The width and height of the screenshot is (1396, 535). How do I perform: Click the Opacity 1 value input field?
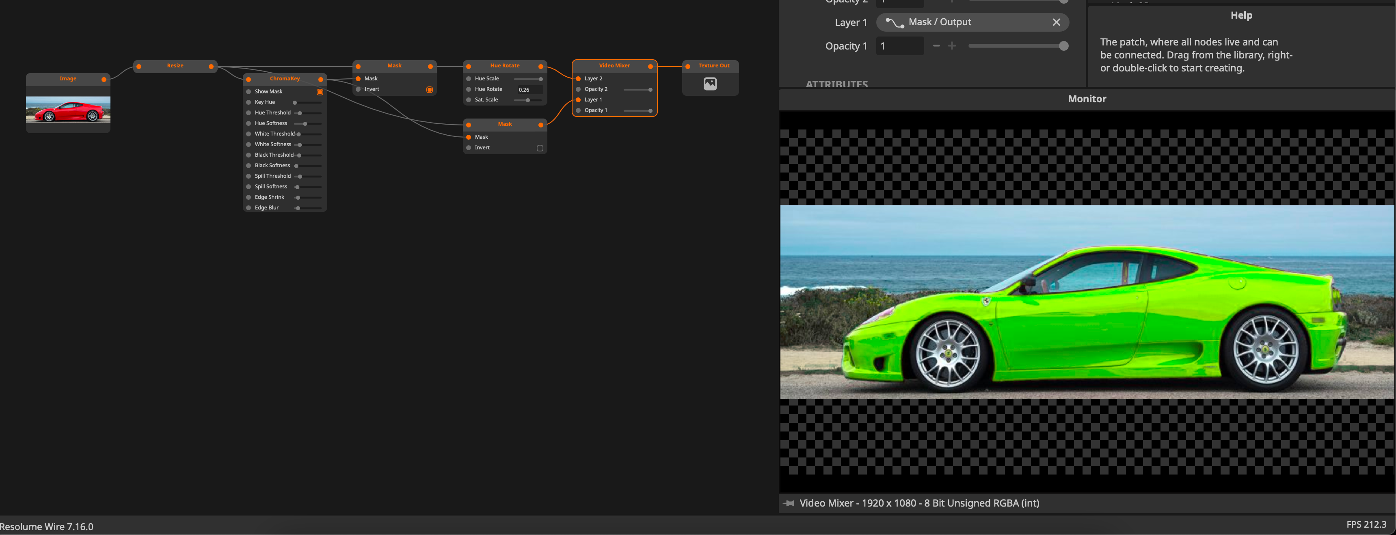pos(899,46)
